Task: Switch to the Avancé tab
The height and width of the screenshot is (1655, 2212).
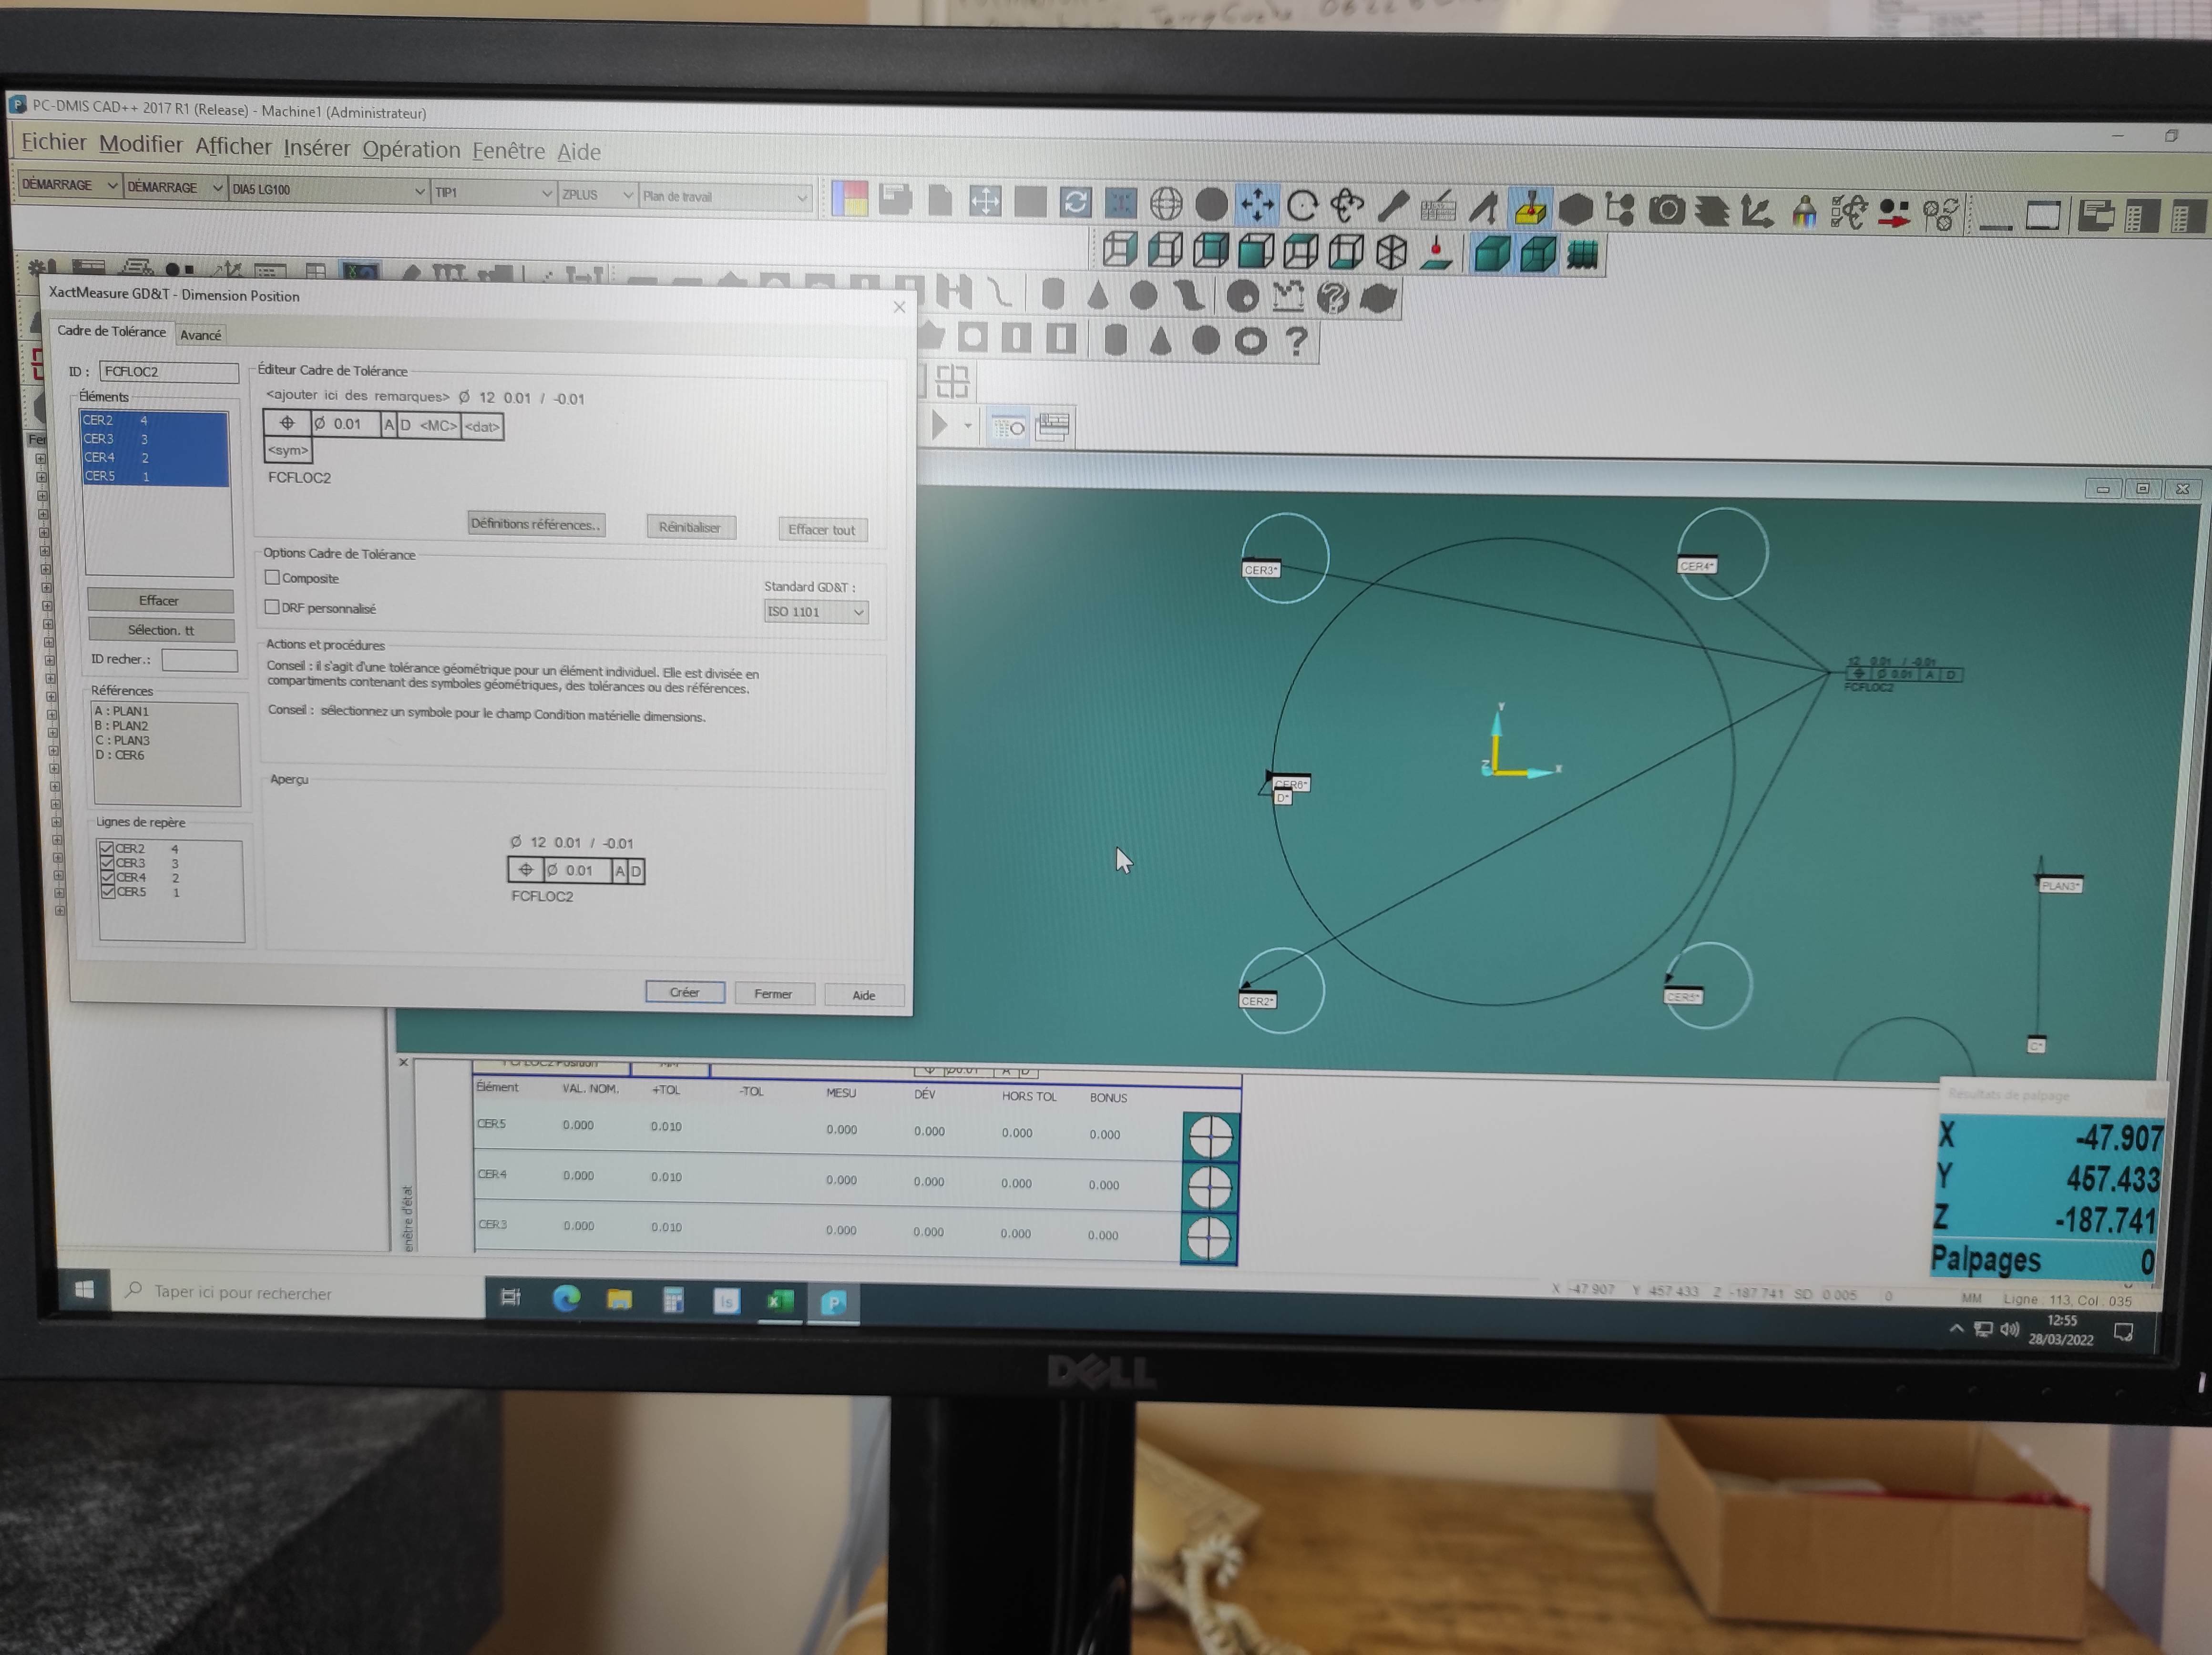Action: tap(200, 335)
